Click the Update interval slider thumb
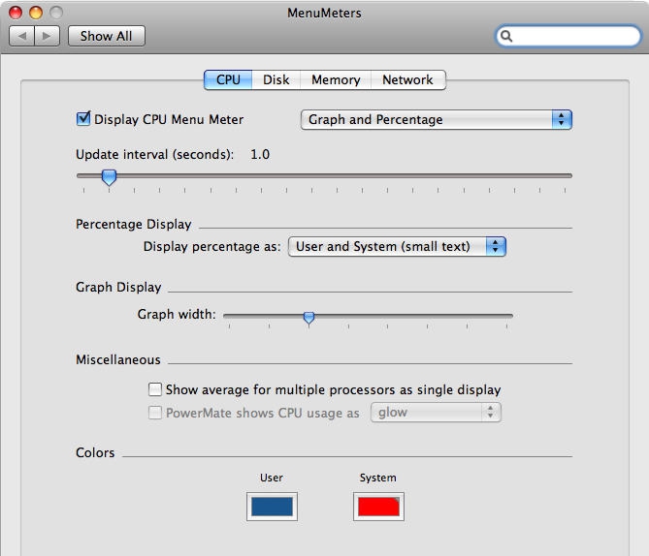649x556 pixels. pos(110,176)
